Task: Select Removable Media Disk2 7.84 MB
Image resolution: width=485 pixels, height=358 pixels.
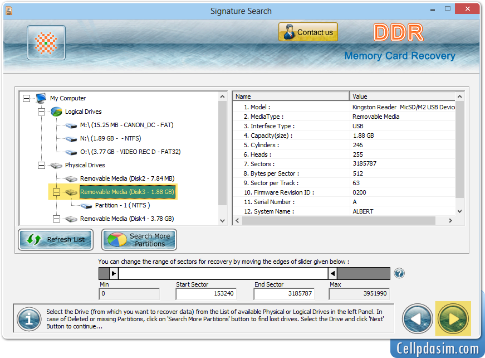Action: (127, 178)
